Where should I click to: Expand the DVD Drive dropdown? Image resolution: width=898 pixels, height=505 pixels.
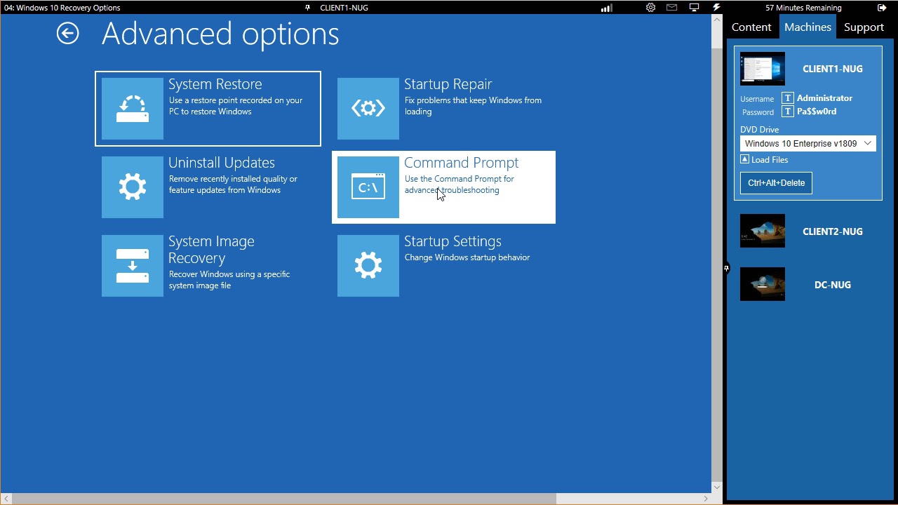808,143
